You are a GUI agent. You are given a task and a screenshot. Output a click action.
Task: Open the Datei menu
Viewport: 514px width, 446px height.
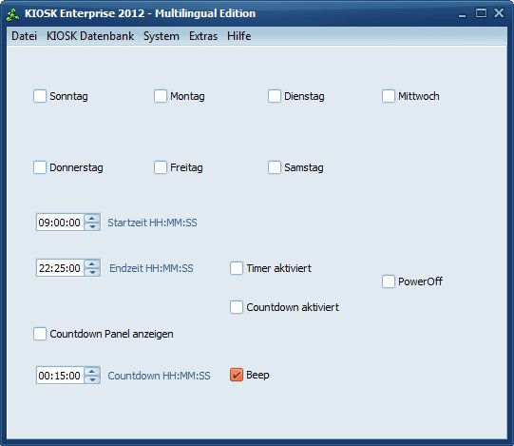(x=24, y=36)
